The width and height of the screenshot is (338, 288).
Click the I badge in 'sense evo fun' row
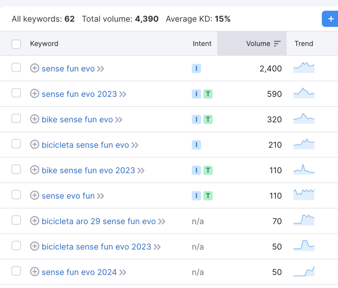196,196
